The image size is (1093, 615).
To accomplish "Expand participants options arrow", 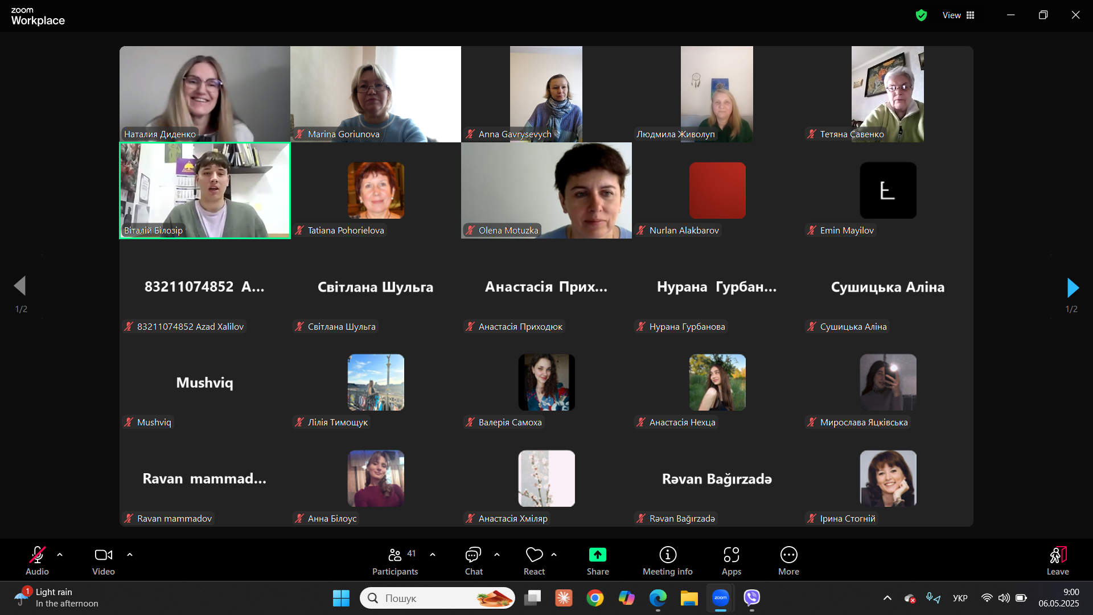I will [433, 555].
